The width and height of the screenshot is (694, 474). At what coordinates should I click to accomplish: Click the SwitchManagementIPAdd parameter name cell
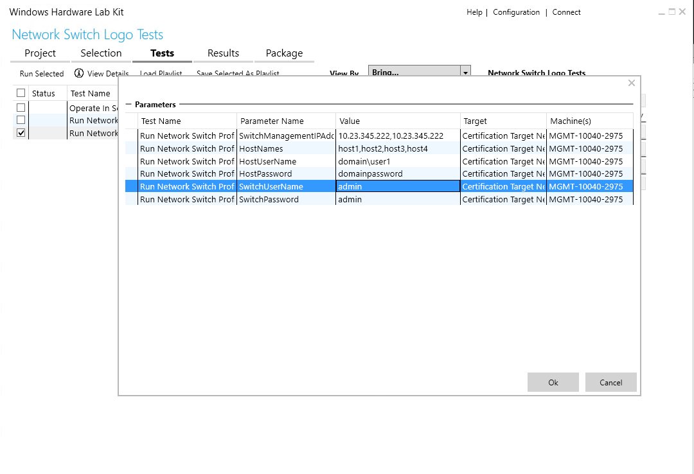click(286, 136)
